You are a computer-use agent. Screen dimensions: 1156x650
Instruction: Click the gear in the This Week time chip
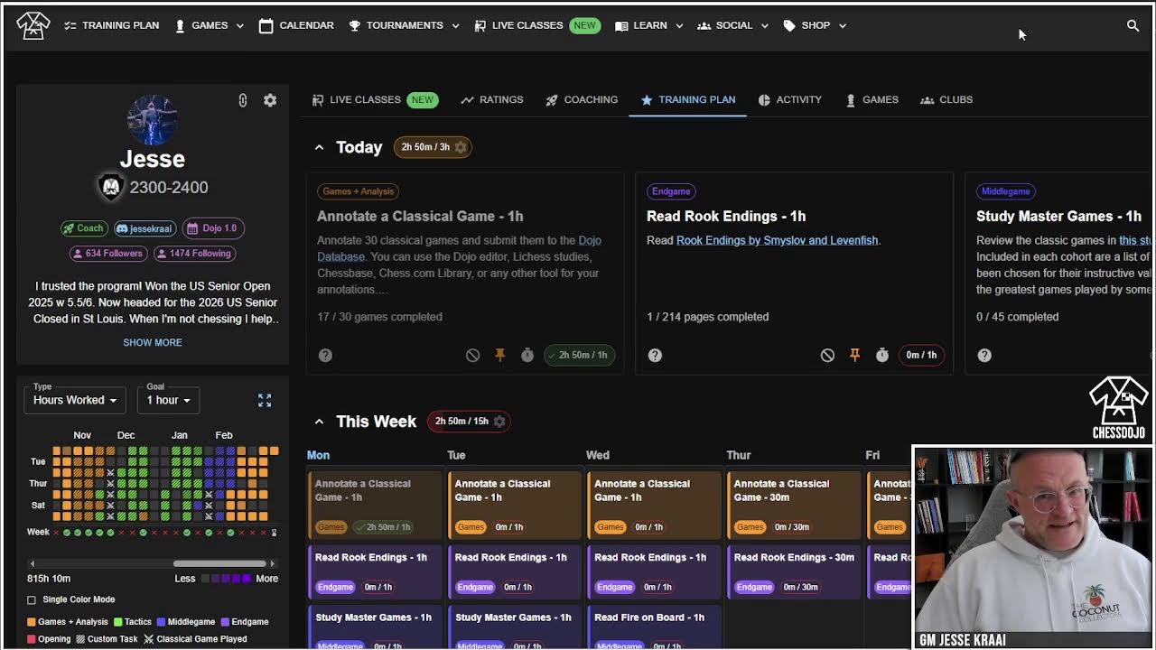coord(499,422)
